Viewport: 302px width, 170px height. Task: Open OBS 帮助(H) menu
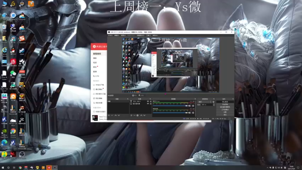point(155,36)
